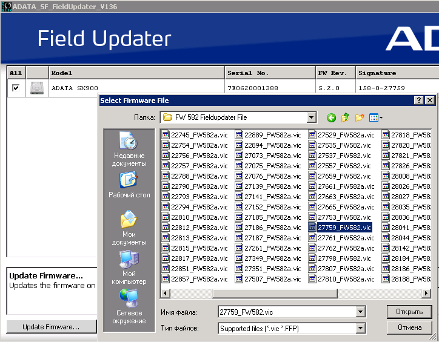Click the file icon of 22745_FW582a.vic
Viewport: 439px width, 342px height.
tap(166, 135)
